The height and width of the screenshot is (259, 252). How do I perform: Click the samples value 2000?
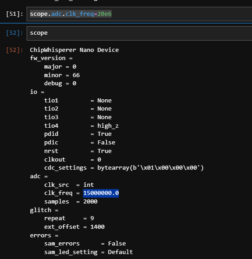[90, 202]
